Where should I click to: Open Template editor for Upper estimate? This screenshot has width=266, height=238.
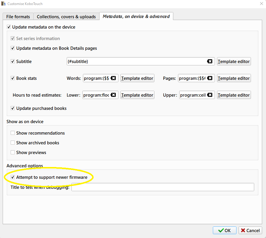[x=234, y=95]
